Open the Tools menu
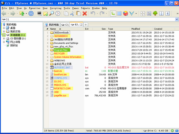Screen dimensions: 179x134 point(67,8)
